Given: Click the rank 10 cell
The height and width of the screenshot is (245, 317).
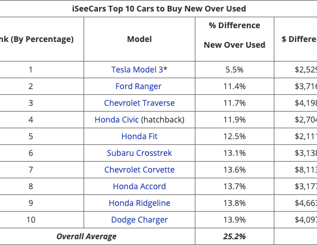Looking at the screenshot, I should [x=31, y=220].
